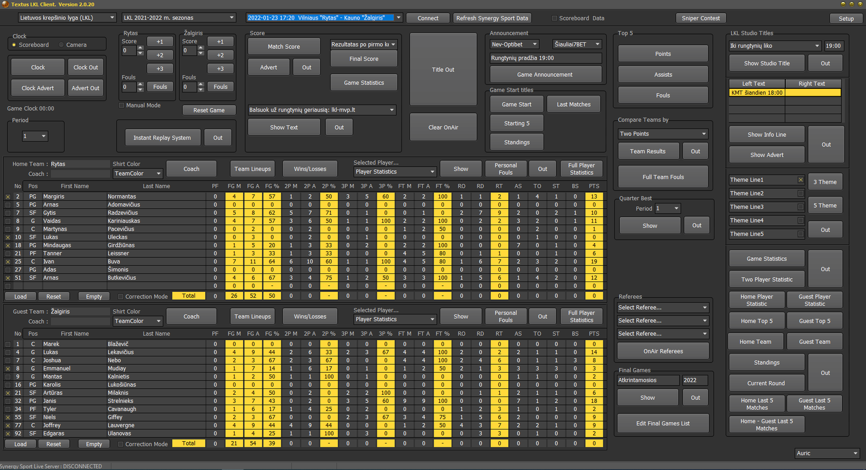The height and width of the screenshot is (470, 866).
Task: Click the Starting 5 button
Action: point(517,123)
